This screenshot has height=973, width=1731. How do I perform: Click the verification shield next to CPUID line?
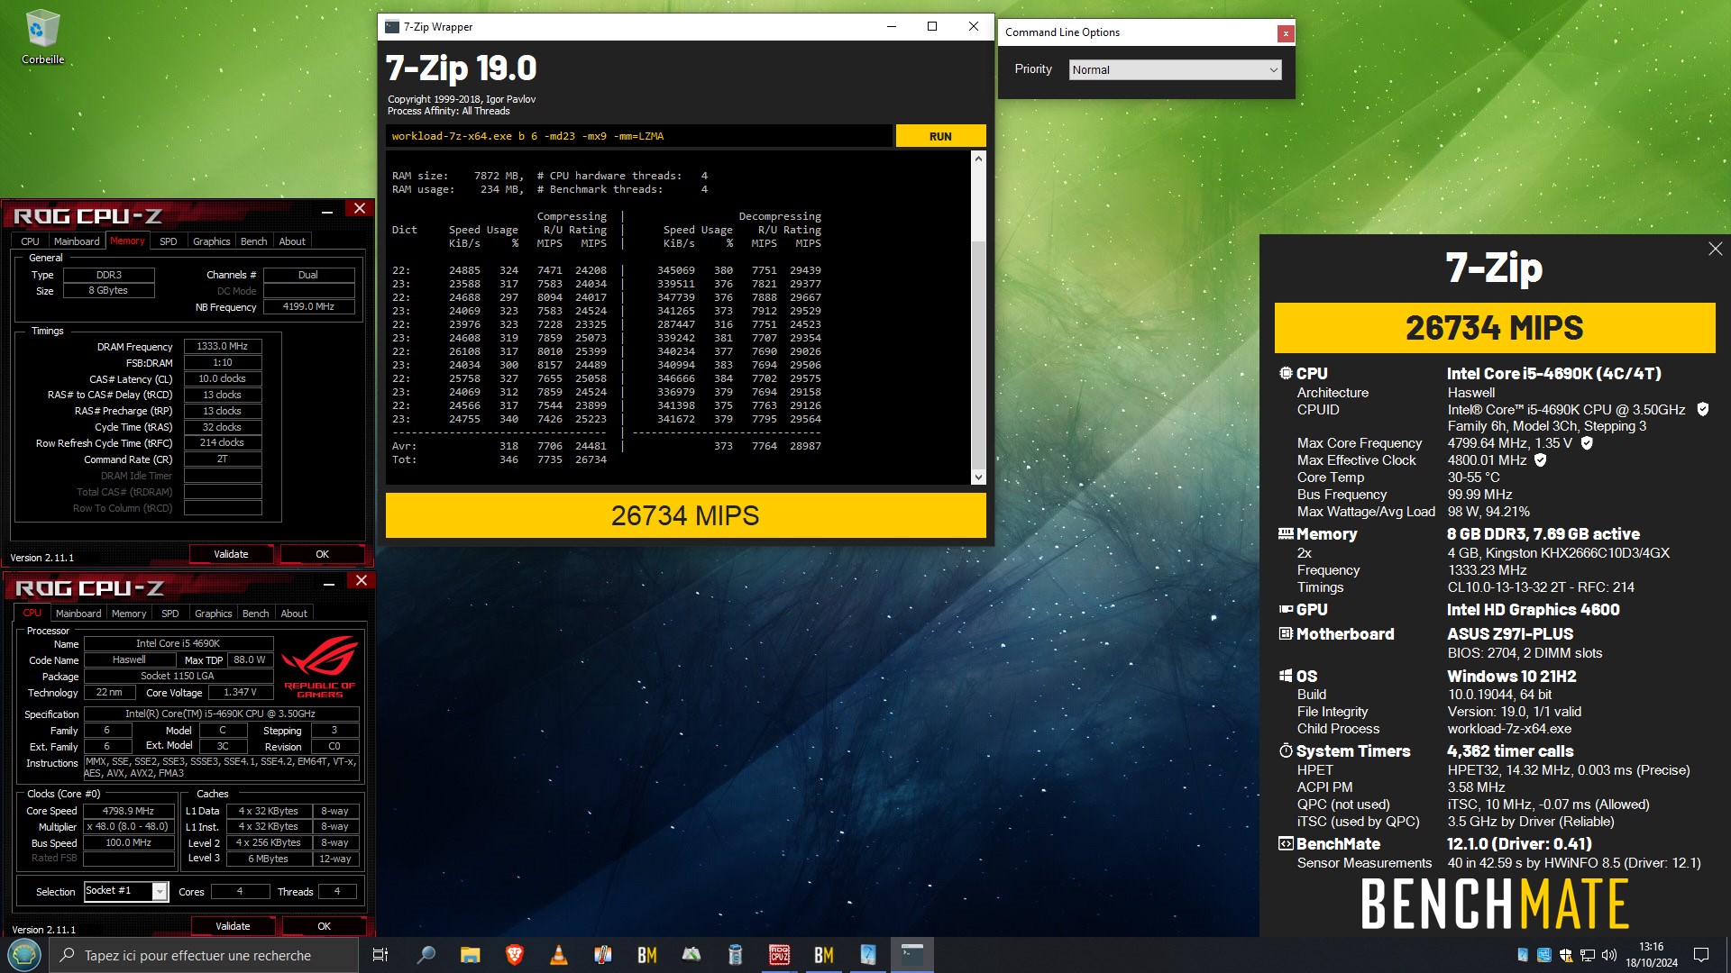pos(1703,409)
